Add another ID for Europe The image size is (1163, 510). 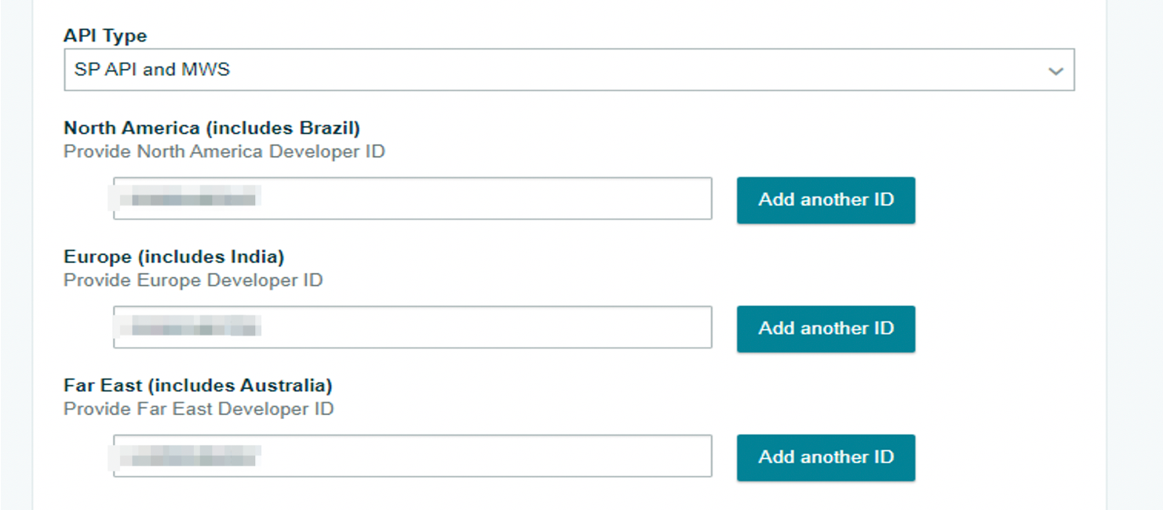826,329
